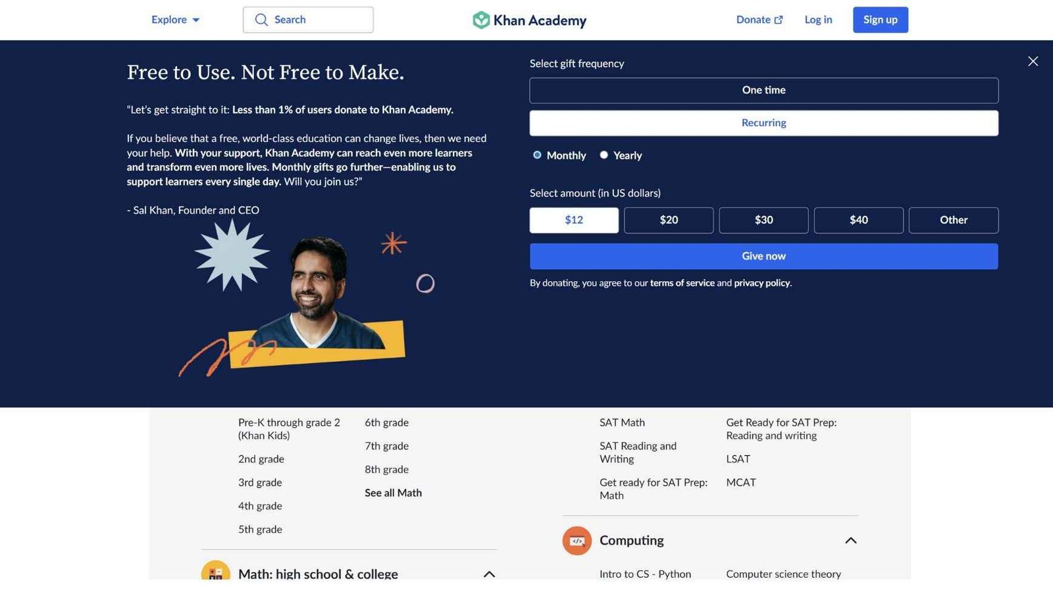Choose the Recurring gift frequency
Screen dimensions: 1053x602
coord(763,123)
